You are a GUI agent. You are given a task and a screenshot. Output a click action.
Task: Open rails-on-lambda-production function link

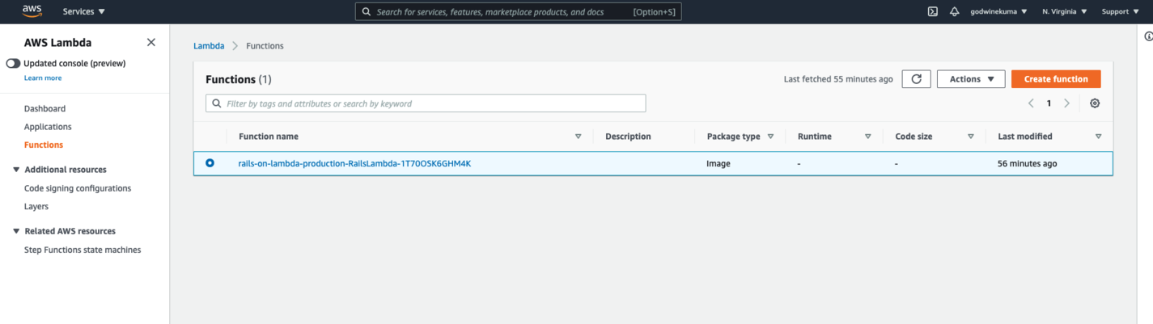click(354, 163)
